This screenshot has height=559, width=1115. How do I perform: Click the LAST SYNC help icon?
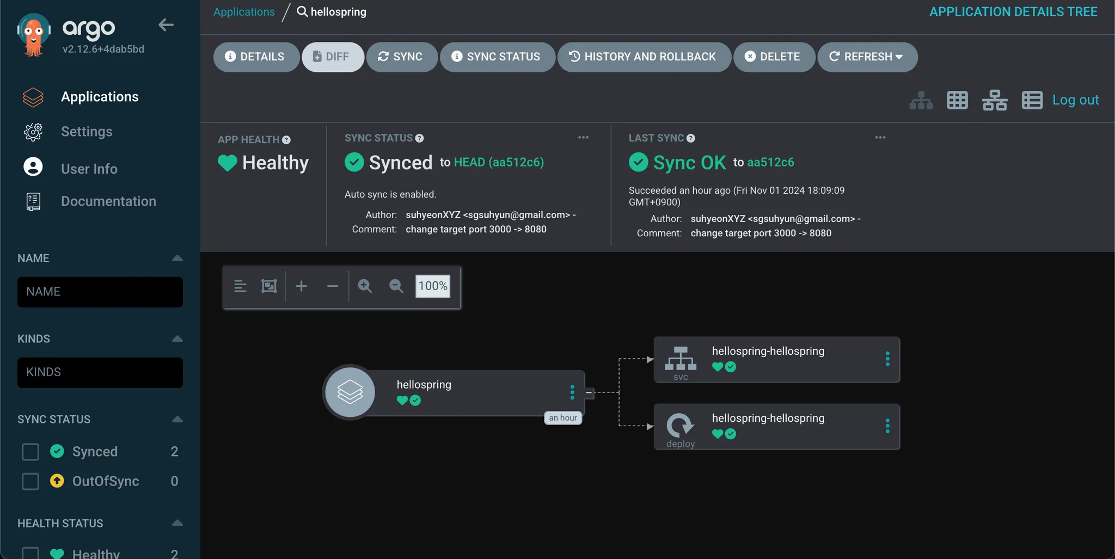[x=691, y=138]
